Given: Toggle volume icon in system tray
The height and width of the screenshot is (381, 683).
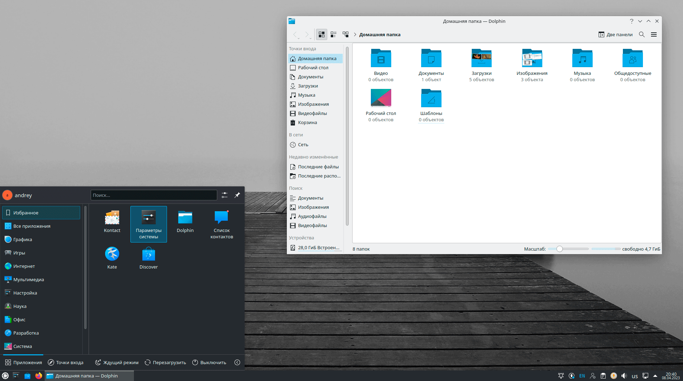Looking at the screenshot, I should point(624,376).
